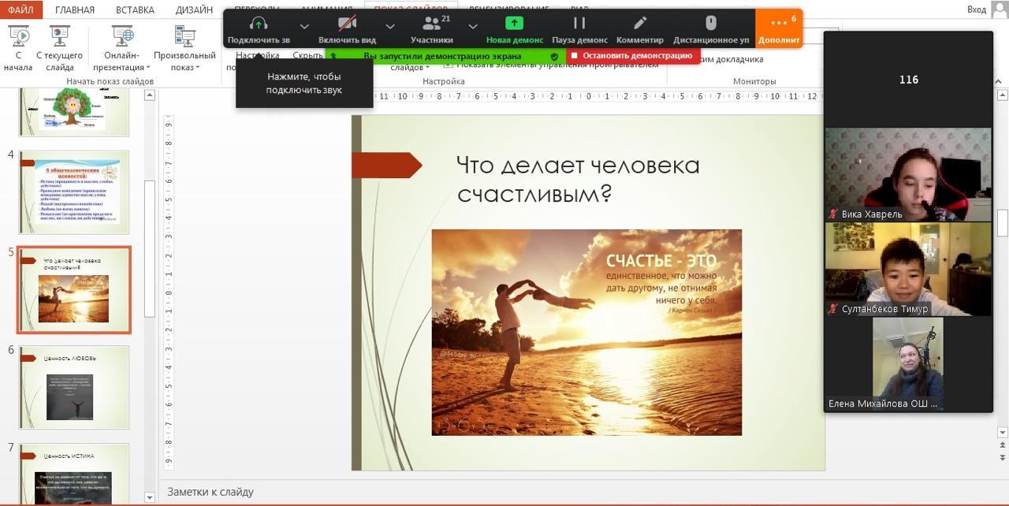
Task: Click the red Stop sharing button
Action: (x=632, y=56)
